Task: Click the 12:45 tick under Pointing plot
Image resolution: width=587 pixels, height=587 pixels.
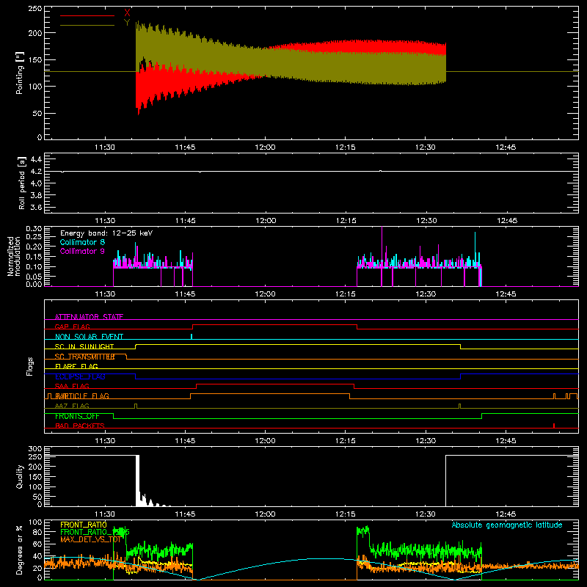Action: click(x=506, y=147)
